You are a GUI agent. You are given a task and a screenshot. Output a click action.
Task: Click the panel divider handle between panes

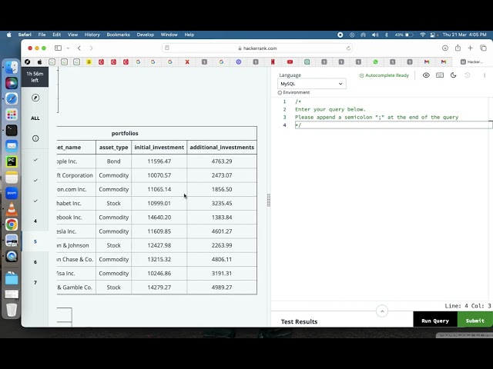[x=269, y=200]
